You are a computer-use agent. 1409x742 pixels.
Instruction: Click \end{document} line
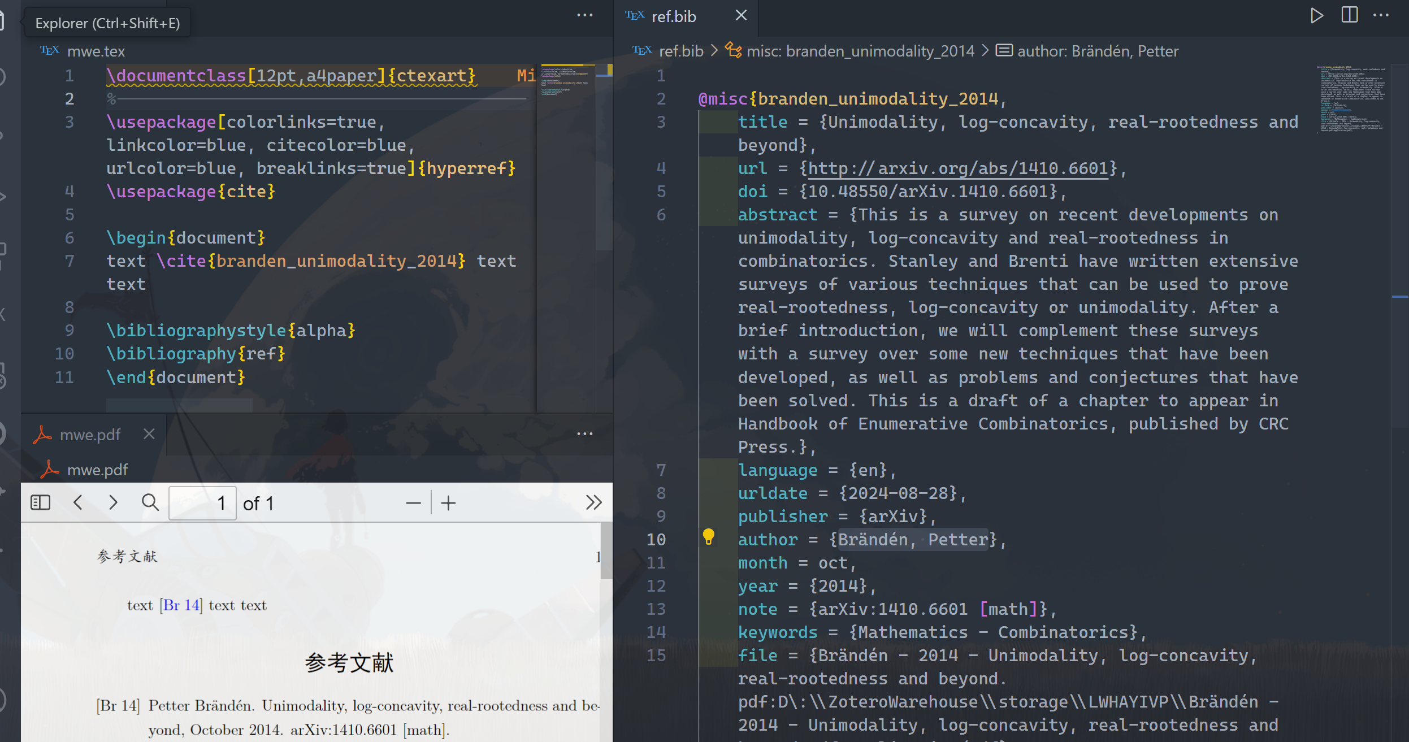(176, 377)
